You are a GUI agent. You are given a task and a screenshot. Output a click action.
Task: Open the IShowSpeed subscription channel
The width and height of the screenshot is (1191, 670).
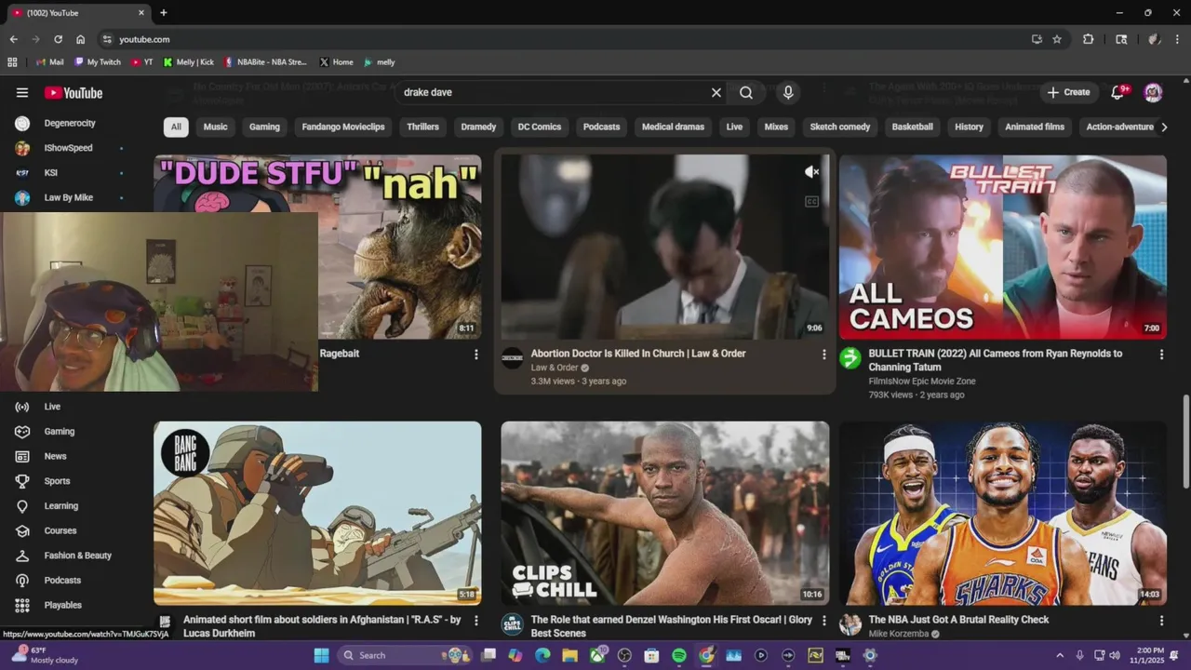click(x=70, y=148)
